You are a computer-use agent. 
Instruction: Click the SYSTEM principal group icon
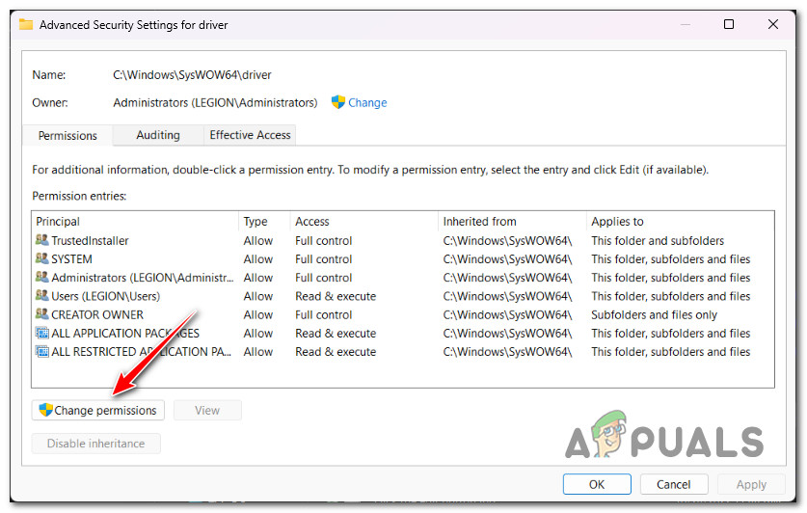[x=42, y=258]
